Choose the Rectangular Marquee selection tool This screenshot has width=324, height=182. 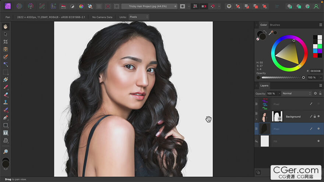pyautogui.click(x=6, y=72)
